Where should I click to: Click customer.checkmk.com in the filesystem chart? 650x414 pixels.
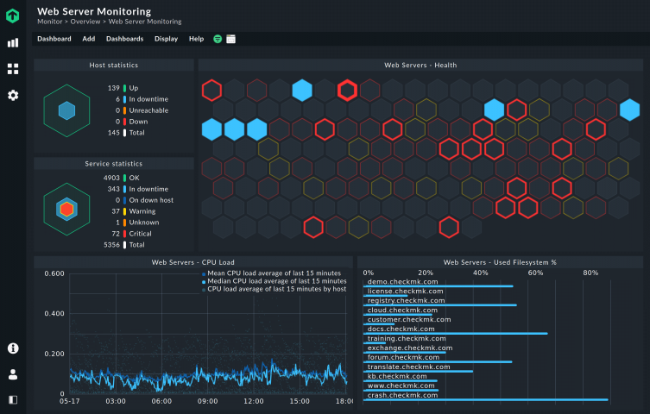pyautogui.click(x=409, y=320)
